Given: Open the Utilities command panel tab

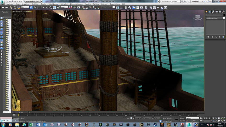Looking at the screenshot, I should pyautogui.click(x=223, y=12).
